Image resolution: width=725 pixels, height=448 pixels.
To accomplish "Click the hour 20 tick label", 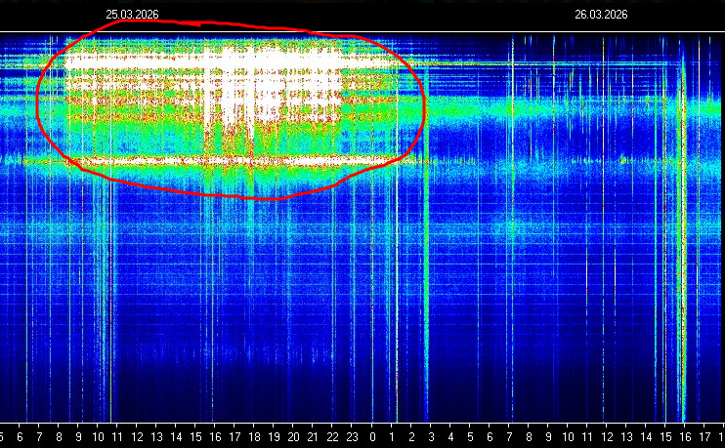I will (x=294, y=439).
